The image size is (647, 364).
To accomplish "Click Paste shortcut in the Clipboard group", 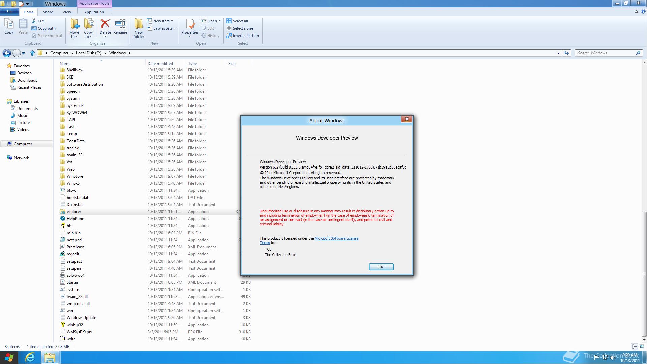I will (47, 36).
